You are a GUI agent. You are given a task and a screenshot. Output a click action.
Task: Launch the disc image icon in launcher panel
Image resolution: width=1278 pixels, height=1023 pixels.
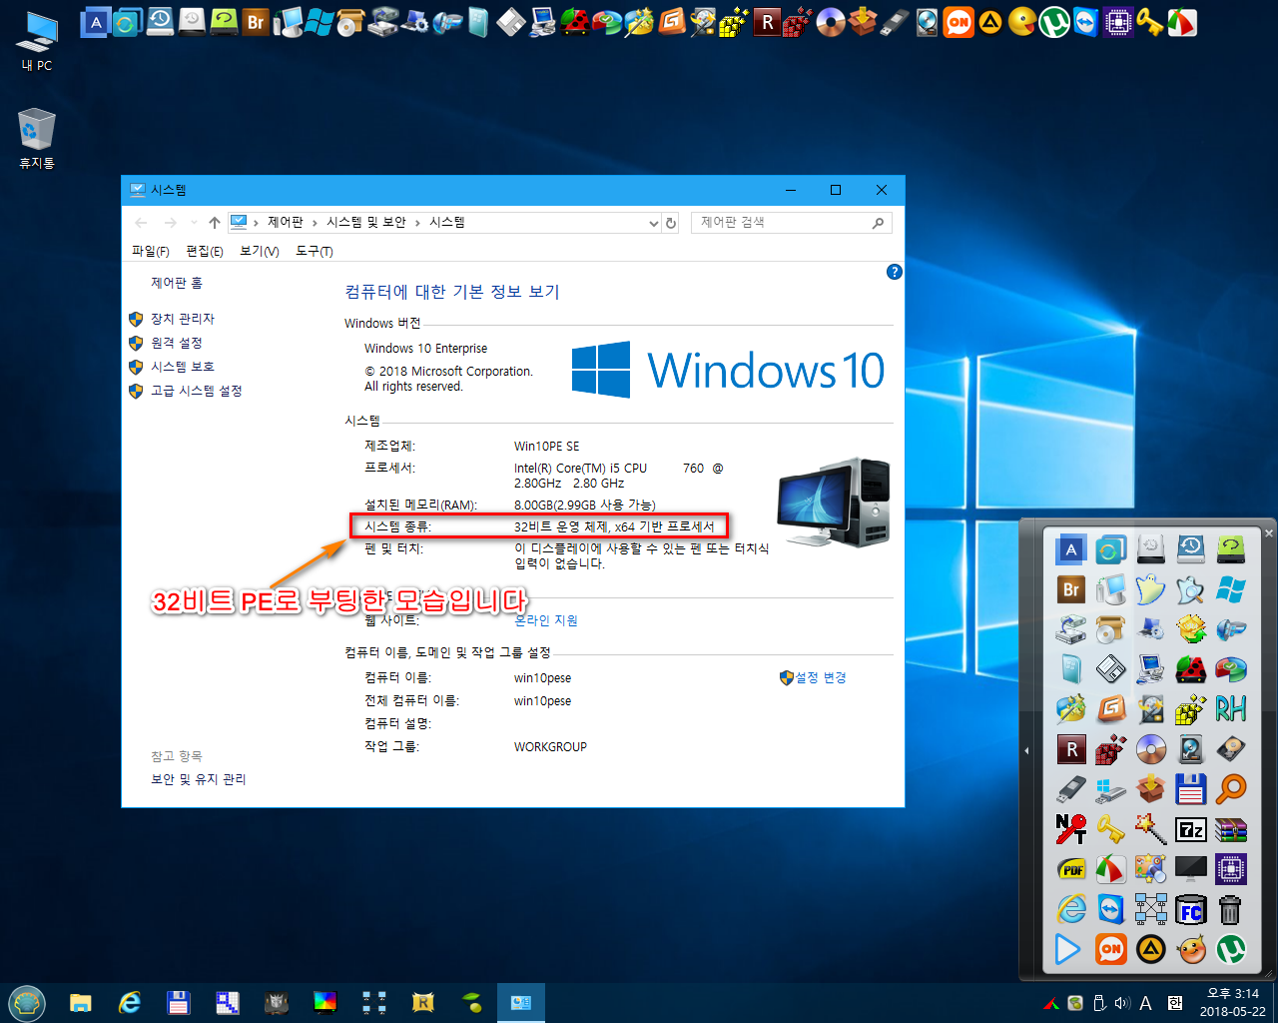(1150, 749)
